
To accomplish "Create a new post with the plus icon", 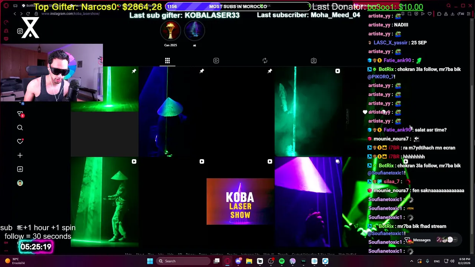I will click(x=20, y=155).
